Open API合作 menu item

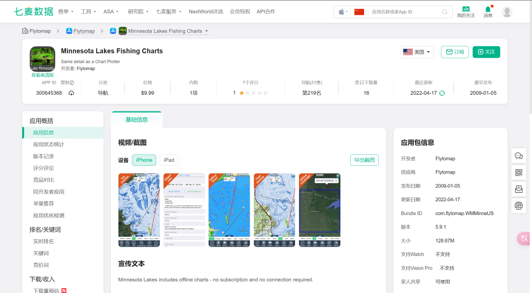click(266, 11)
